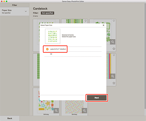This screenshot has height=121, width=146.
Task: Magnify the Birthday dotted pattern template
Action: click(x=84, y=111)
